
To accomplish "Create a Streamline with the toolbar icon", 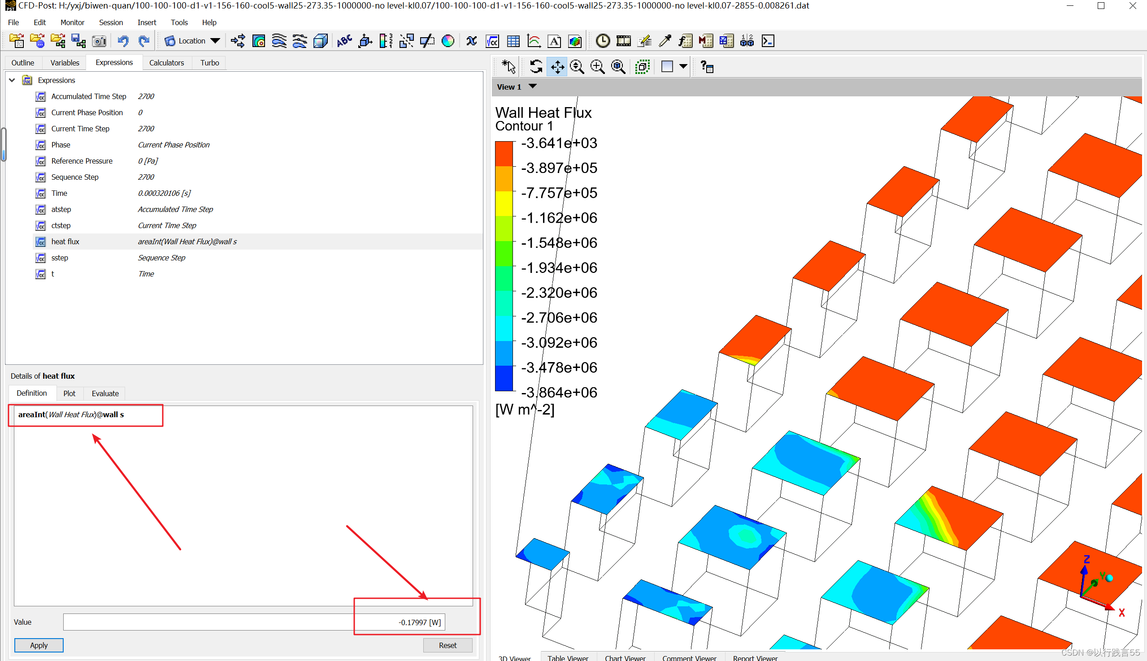I will click(279, 41).
